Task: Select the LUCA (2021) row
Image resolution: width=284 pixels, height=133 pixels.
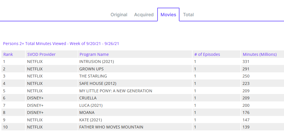Action: point(91,105)
